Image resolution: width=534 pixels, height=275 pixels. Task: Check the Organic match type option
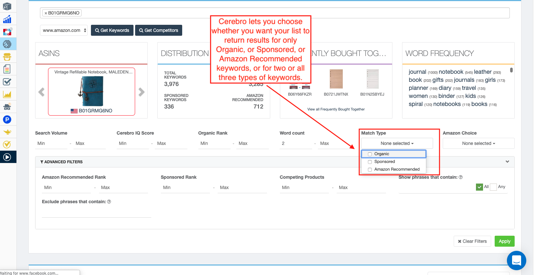370,154
